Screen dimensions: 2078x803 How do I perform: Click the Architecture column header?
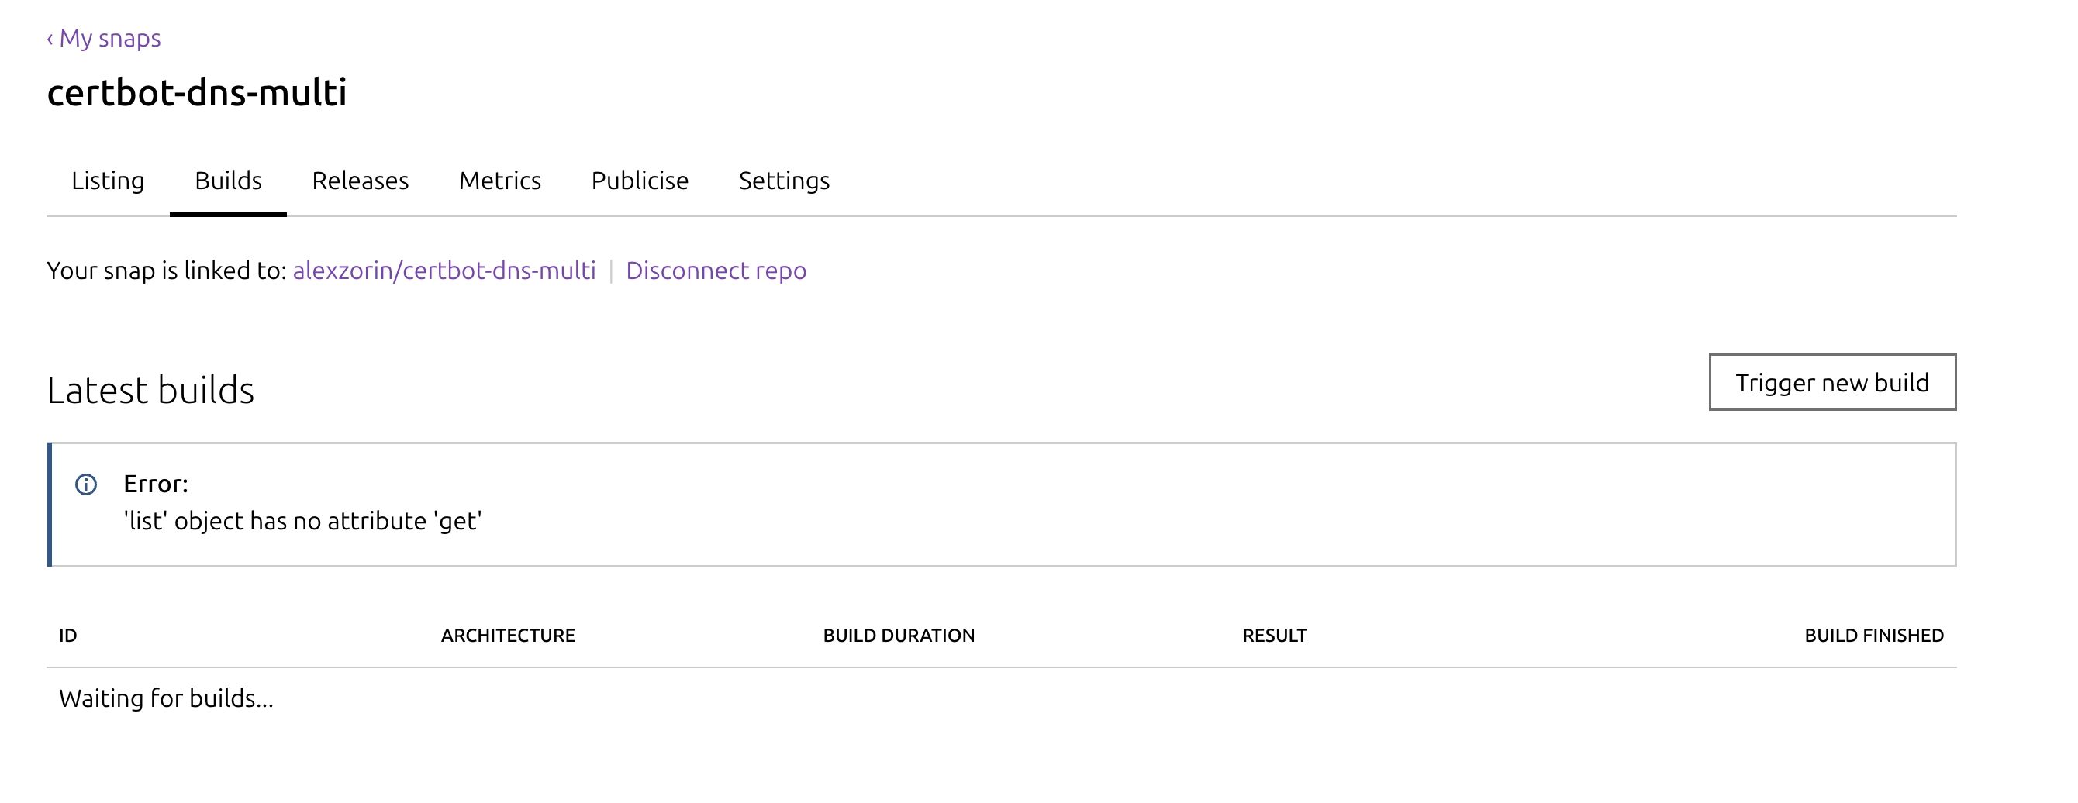[x=507, y=636]
